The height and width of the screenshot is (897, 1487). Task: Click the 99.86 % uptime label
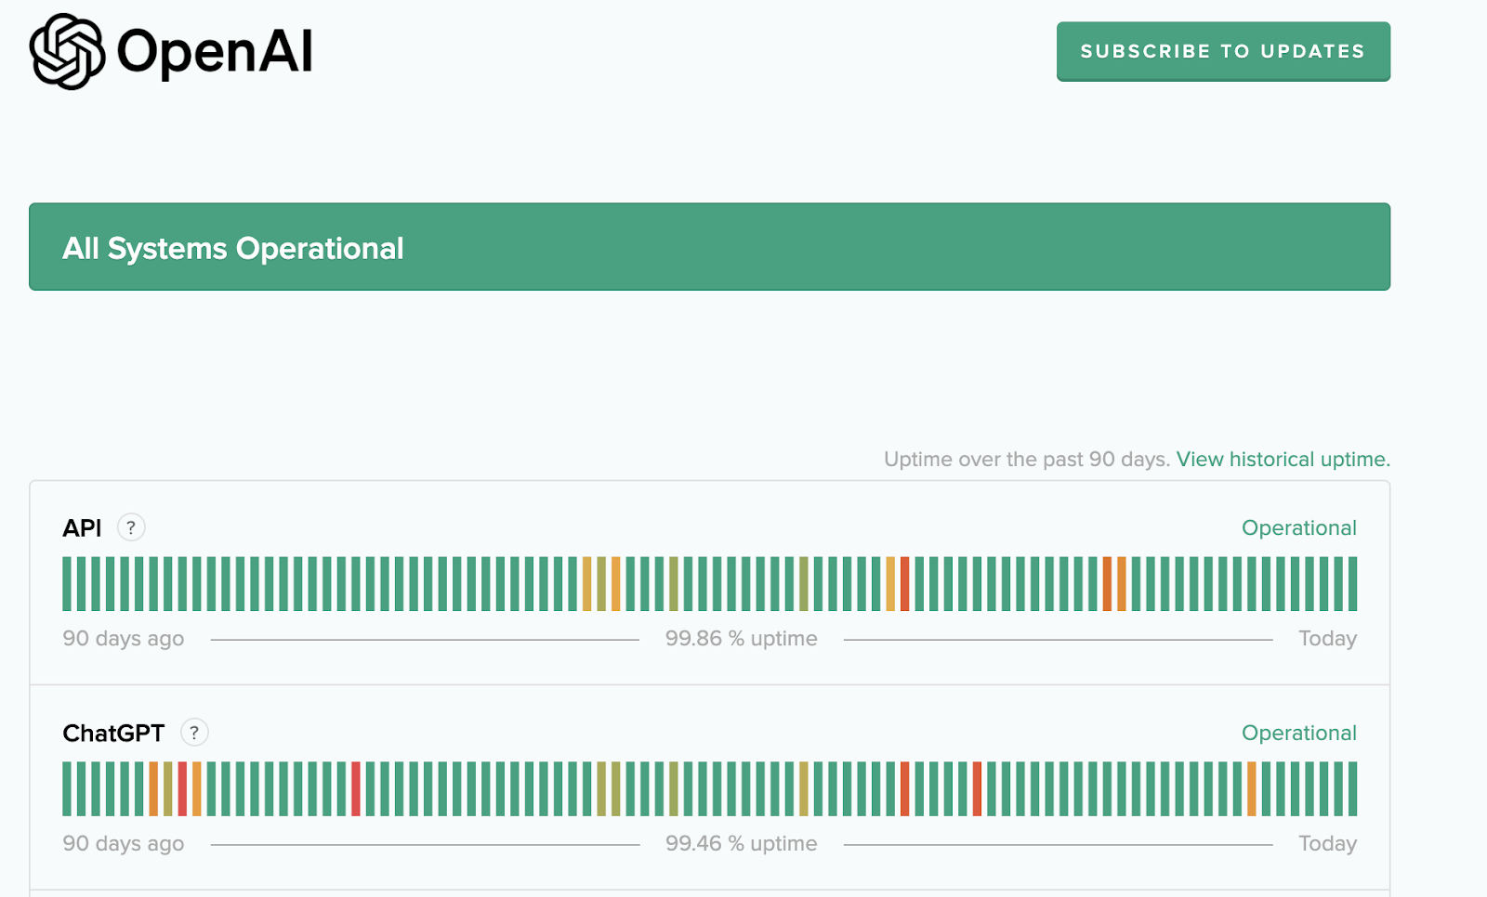click(x=741, y=639)
